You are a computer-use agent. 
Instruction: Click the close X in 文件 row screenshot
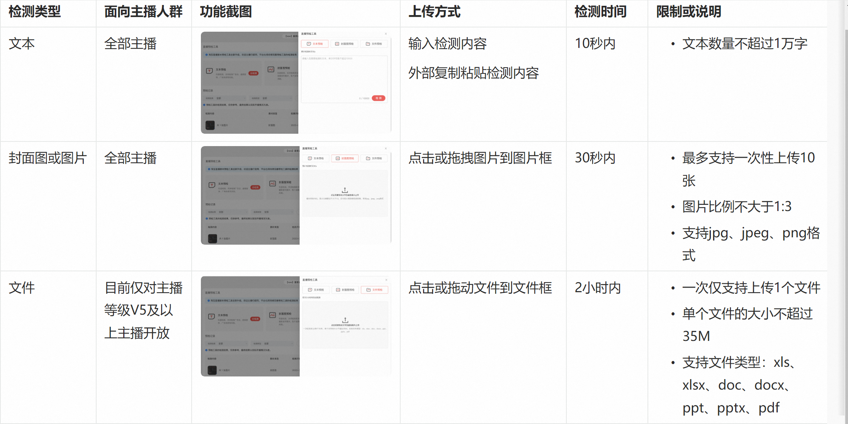coord(386,279)
